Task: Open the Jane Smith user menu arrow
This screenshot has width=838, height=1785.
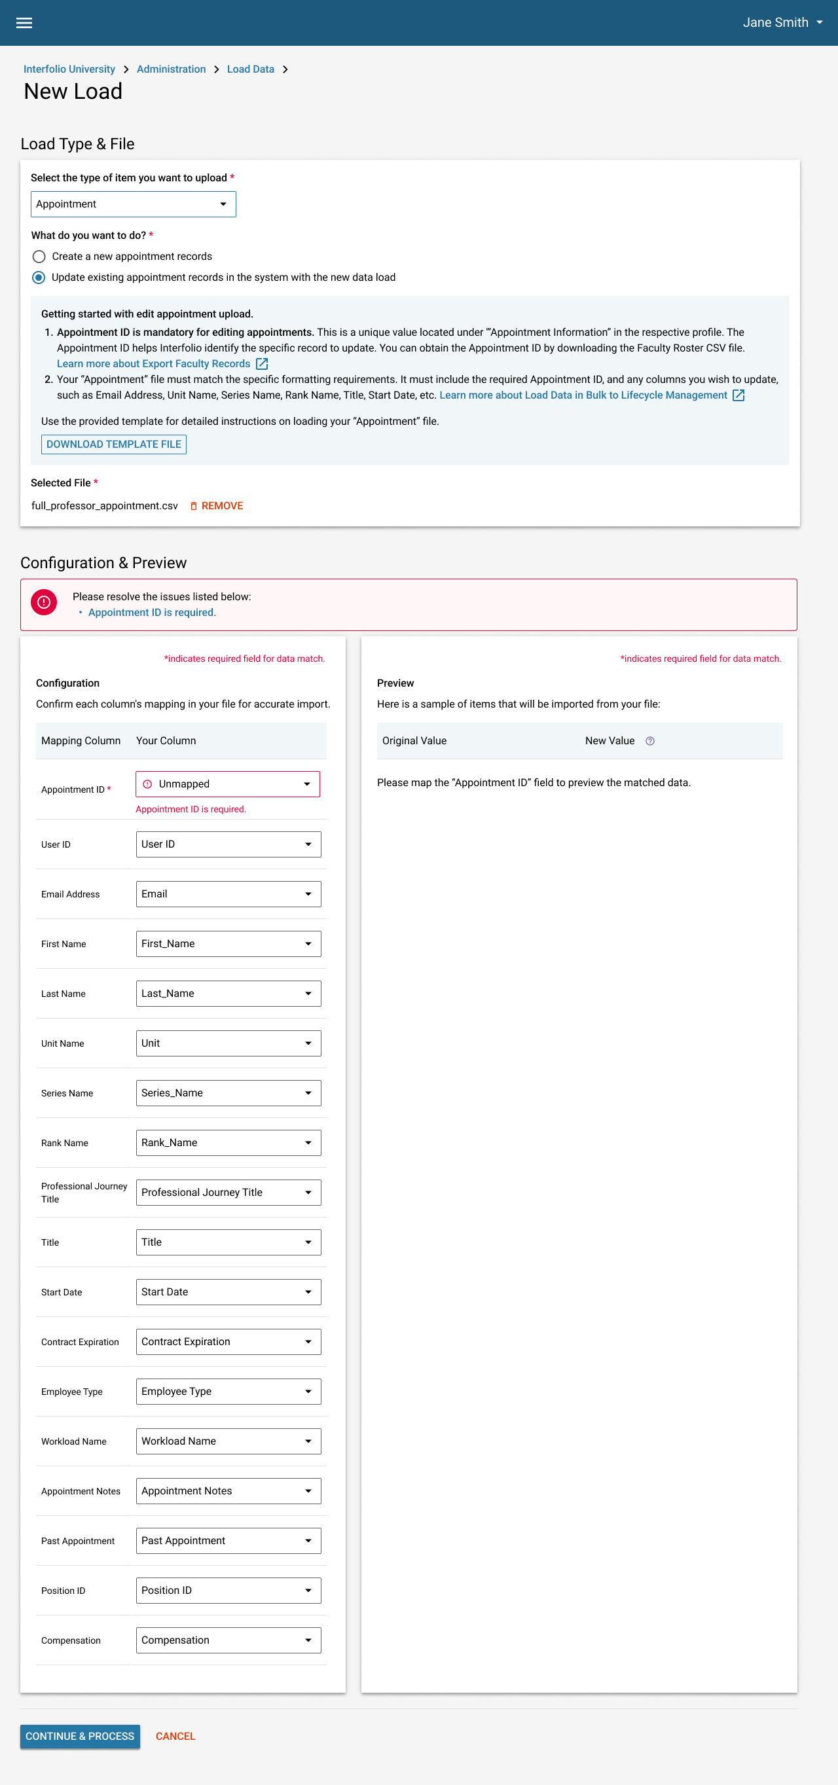Action: (x=819, y=23)
